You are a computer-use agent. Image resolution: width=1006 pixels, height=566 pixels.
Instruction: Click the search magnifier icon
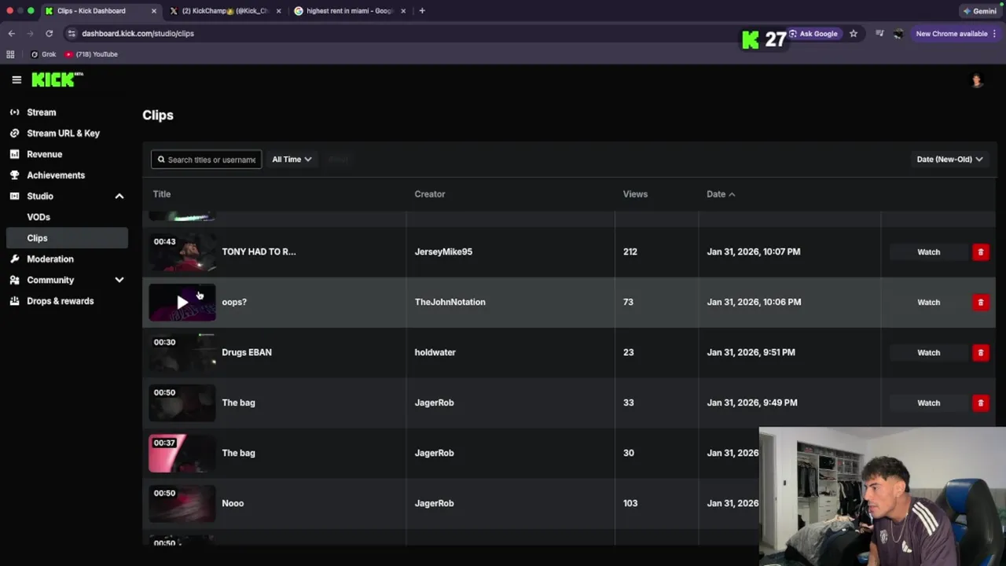point(161,160)
